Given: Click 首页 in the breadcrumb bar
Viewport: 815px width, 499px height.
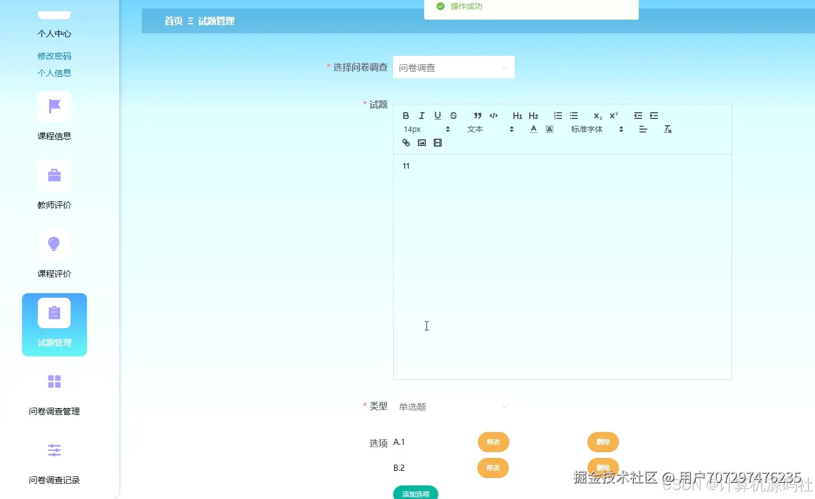Looking at the screenshot, I should coord(173,21).
